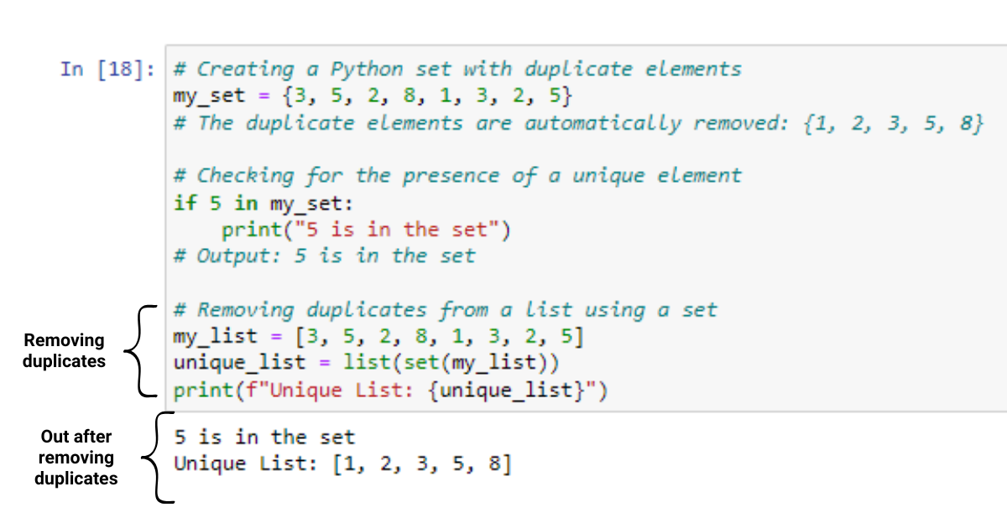Click the 'if 5 in my_set:' line
The image size is (1007, 528).
pos(263,203)
